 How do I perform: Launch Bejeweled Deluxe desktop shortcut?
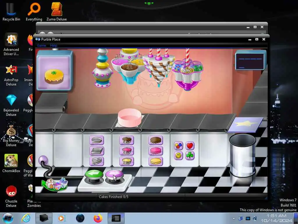[11, 105]
